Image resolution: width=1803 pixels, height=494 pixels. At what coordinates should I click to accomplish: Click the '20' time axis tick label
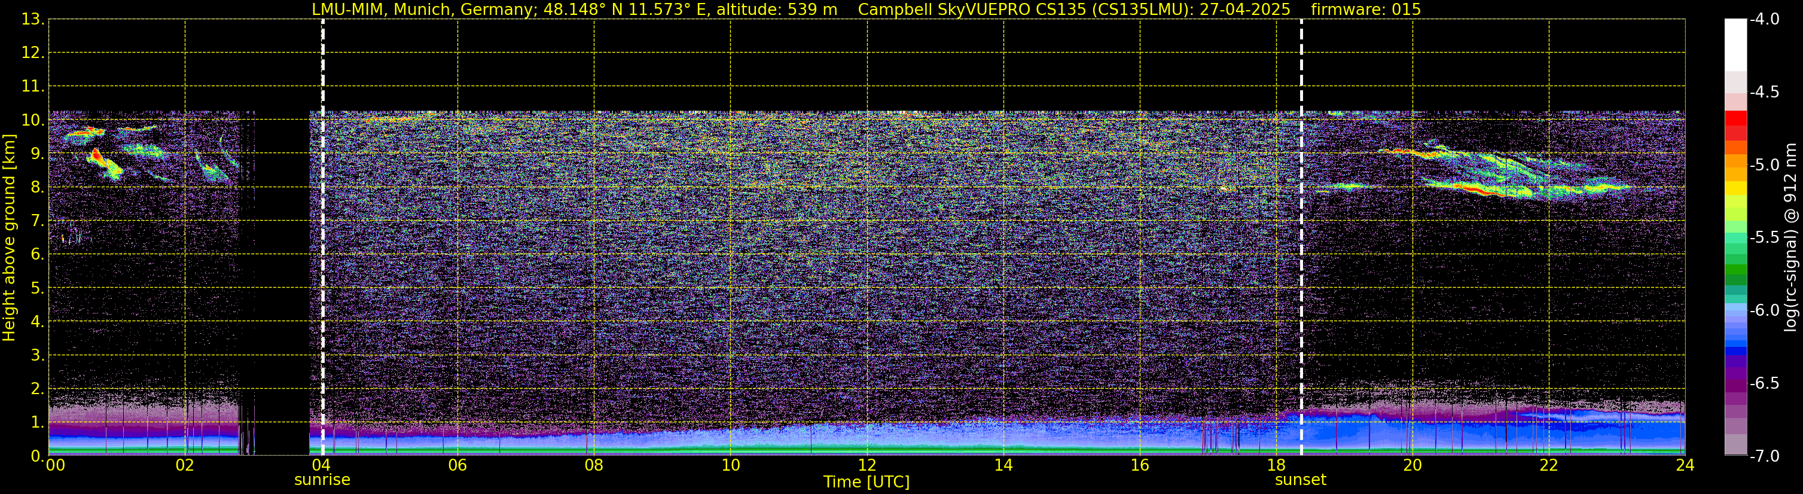1412,465
